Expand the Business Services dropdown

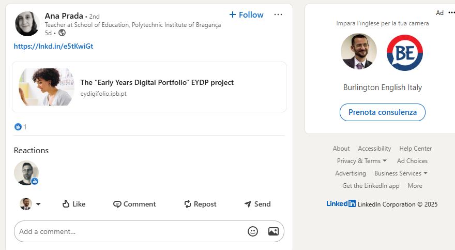point(425,173)
